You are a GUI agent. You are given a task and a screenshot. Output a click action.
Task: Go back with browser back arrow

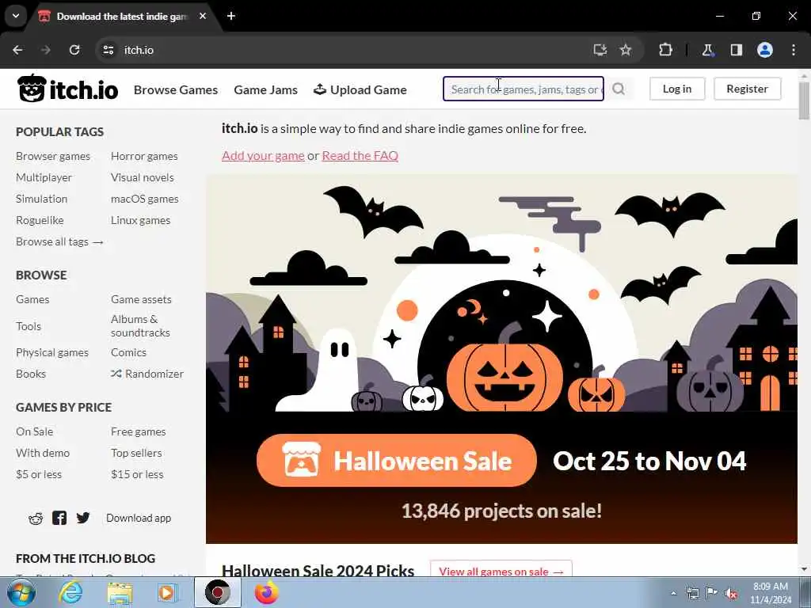coord(17,50)
